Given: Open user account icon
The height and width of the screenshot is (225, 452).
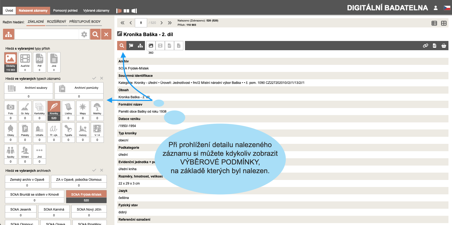Looking at the screenshot, I should [436, 8].
